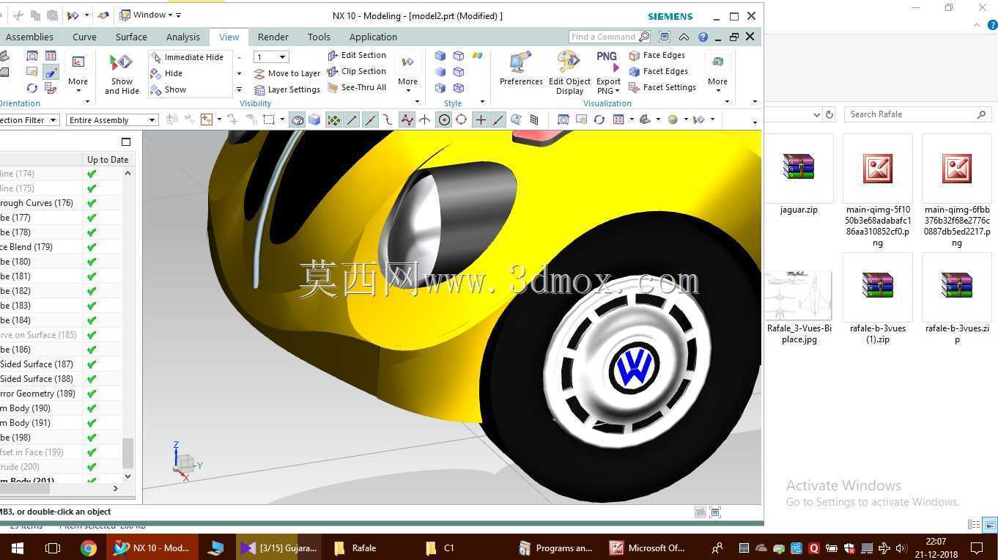Click Edit Object Display icon
Image resolution: width=998 pixels, height=560 pixels.
click(x=569, y=62)
